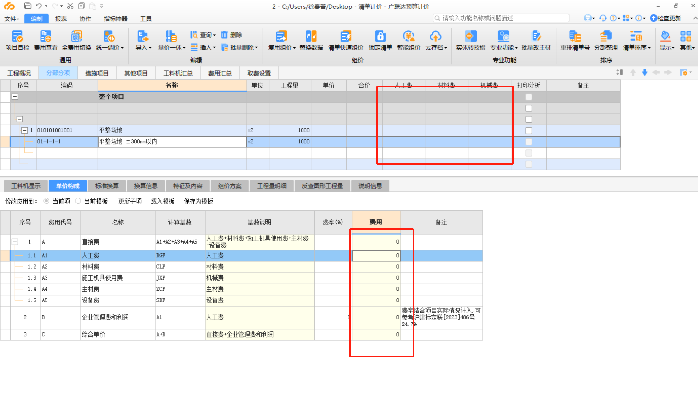
Task: Open the 取费设置 tab
Action: click(259, 73)
